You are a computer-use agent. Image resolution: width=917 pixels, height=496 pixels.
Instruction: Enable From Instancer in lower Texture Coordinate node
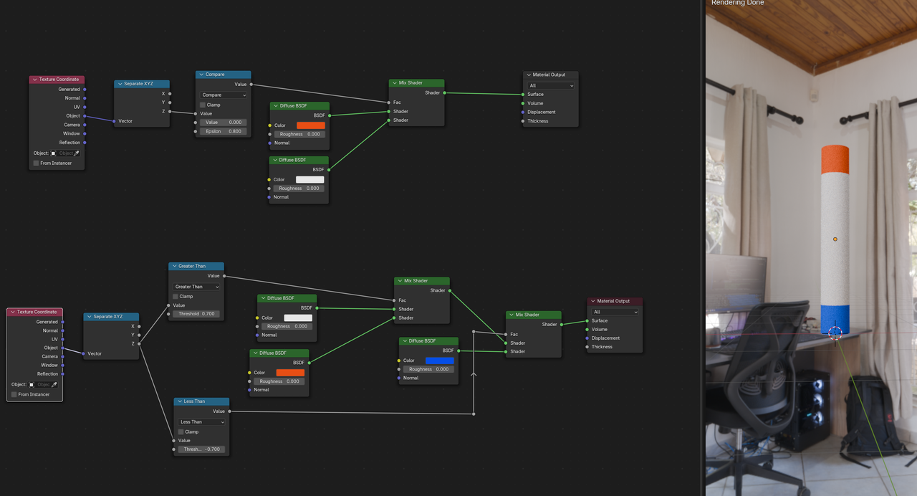(14, 394)
